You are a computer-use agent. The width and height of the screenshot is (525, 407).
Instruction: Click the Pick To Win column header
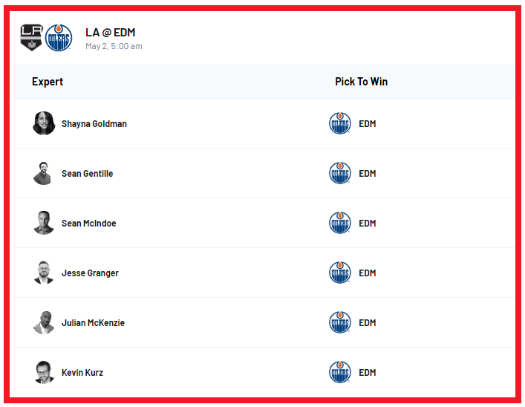(361, 82)
